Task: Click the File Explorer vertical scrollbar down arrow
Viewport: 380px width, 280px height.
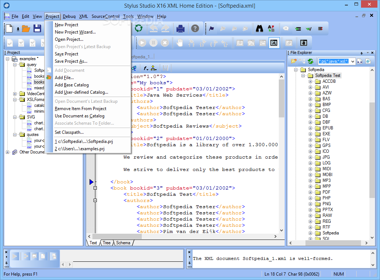Action: point(372,238)
